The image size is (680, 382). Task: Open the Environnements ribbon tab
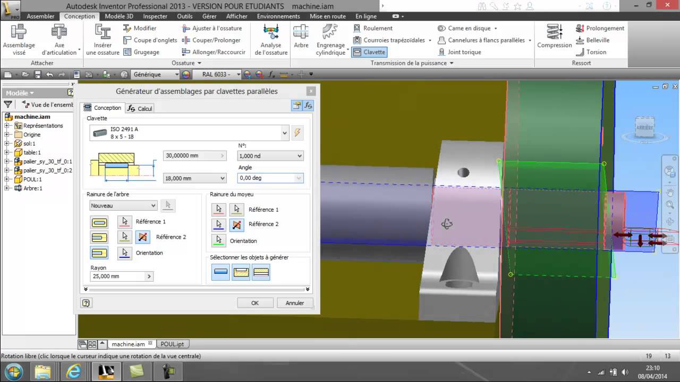coord(278,16)
